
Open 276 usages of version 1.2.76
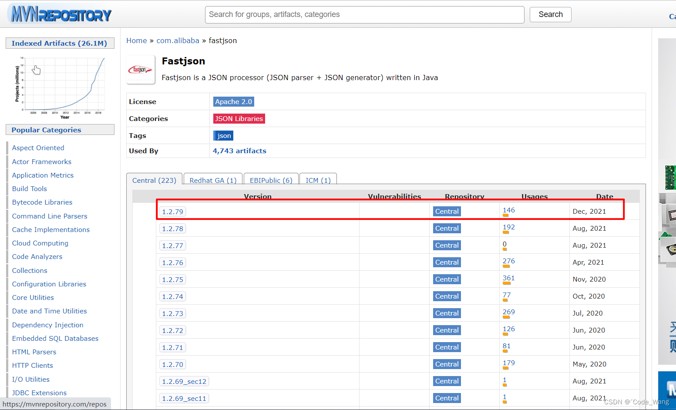pos(508,261)
